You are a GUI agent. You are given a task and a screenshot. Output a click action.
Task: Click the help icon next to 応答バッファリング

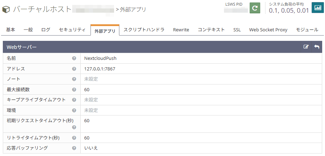pos(74,148)
